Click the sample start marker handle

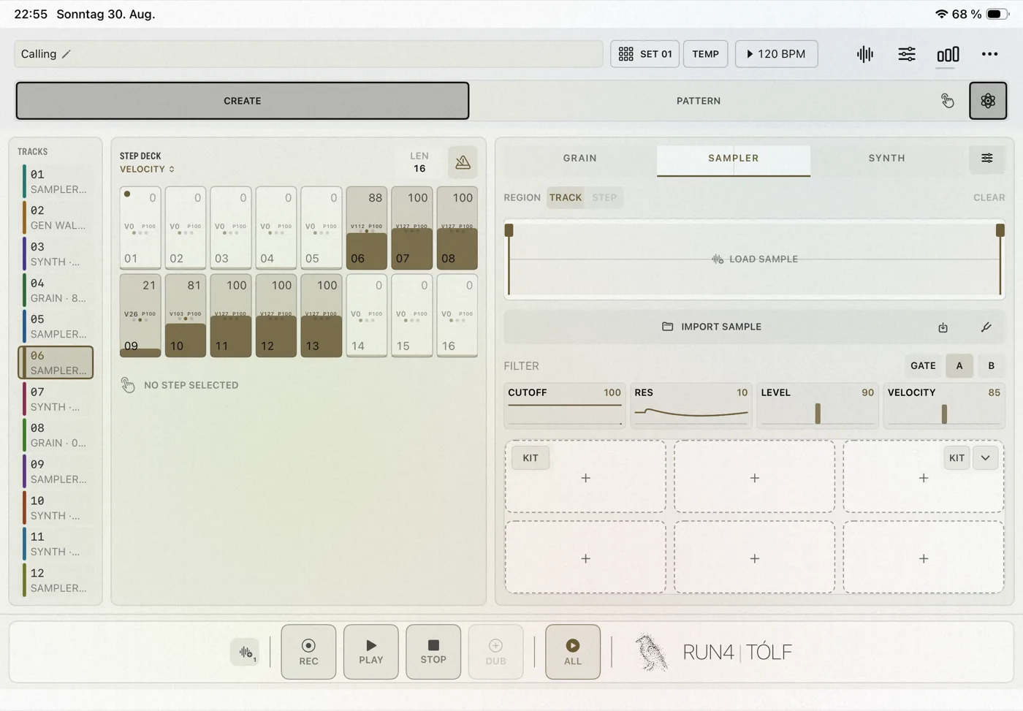[x=509, y=231]
